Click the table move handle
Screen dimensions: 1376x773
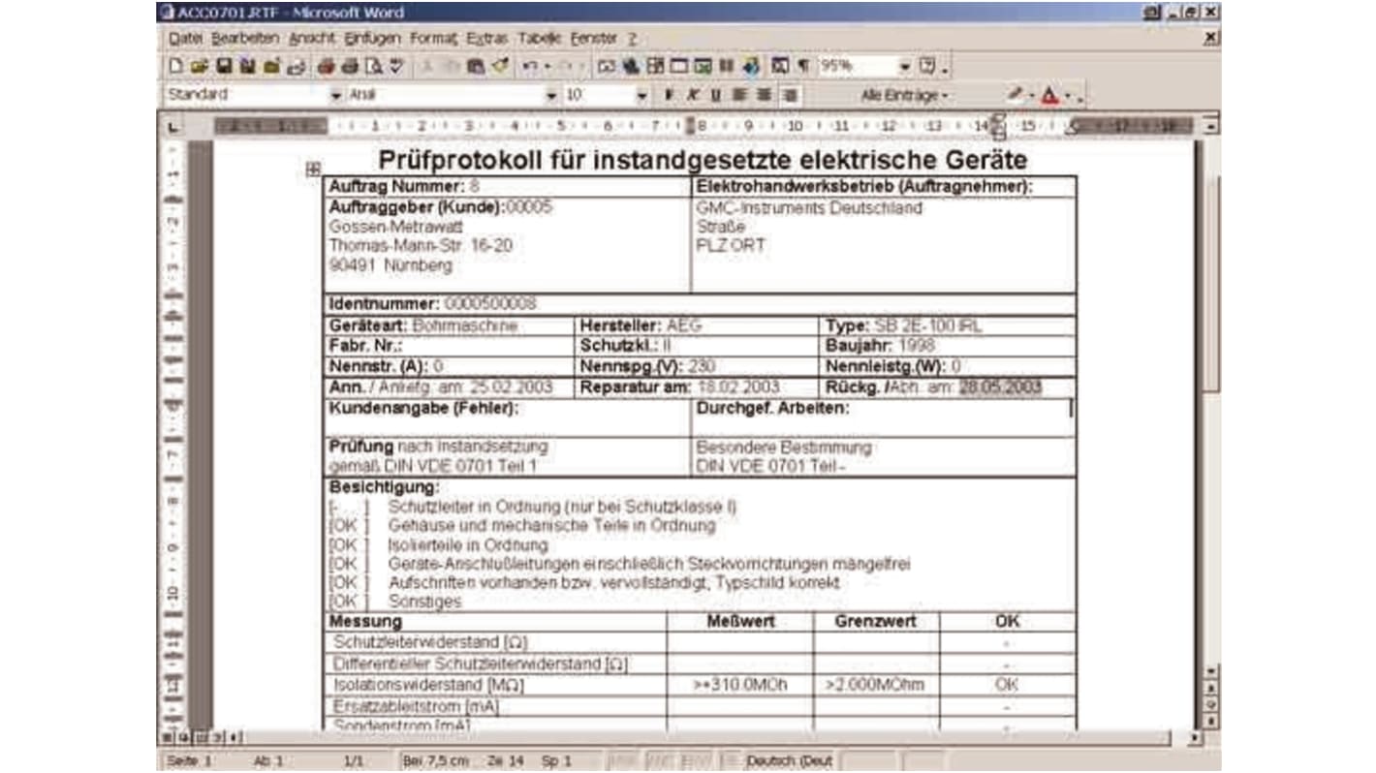click(313, 169)
